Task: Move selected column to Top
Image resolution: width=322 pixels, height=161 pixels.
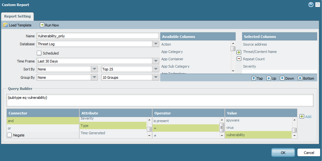Action: click(254, 78)
